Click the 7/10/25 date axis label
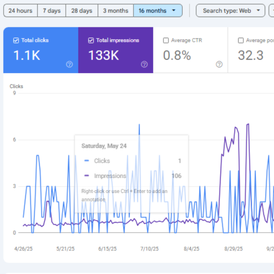 click(x=149, y=249)
